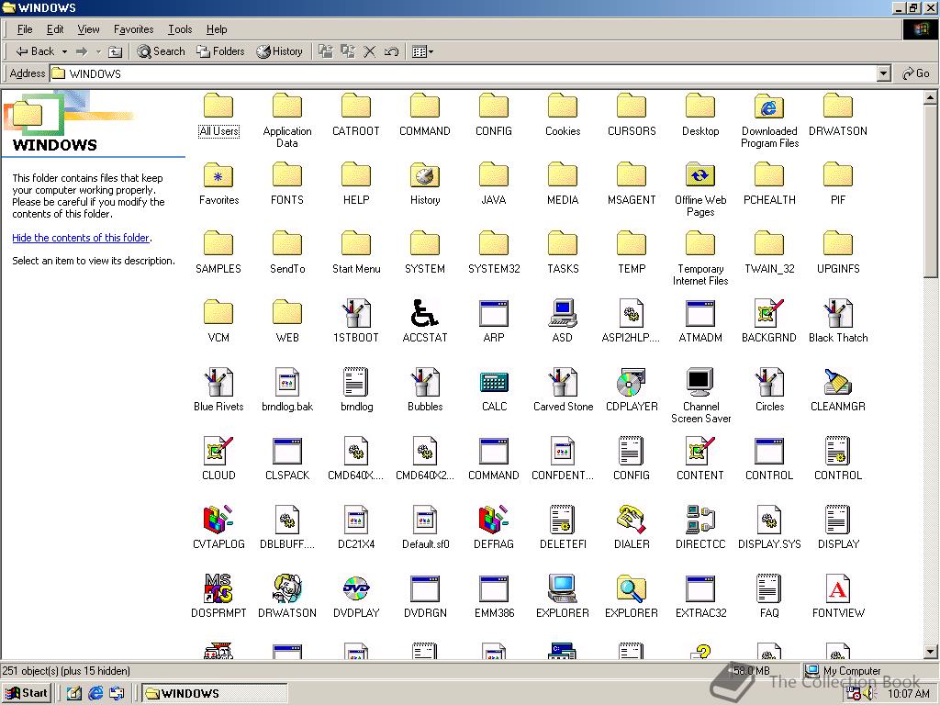The image size is (940, 705).
Task: Click the Start button
Action: click(x=26, y=694)
